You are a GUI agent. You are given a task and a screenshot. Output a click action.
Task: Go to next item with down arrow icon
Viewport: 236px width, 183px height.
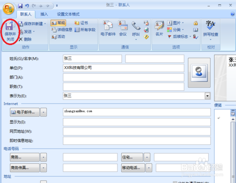[x=48, y=6]
